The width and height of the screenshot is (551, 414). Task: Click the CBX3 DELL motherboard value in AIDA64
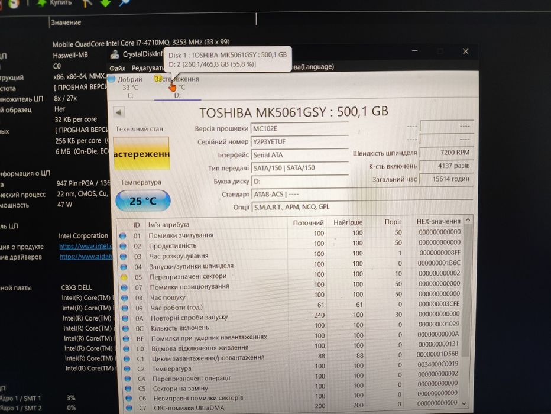pos(77,287)
